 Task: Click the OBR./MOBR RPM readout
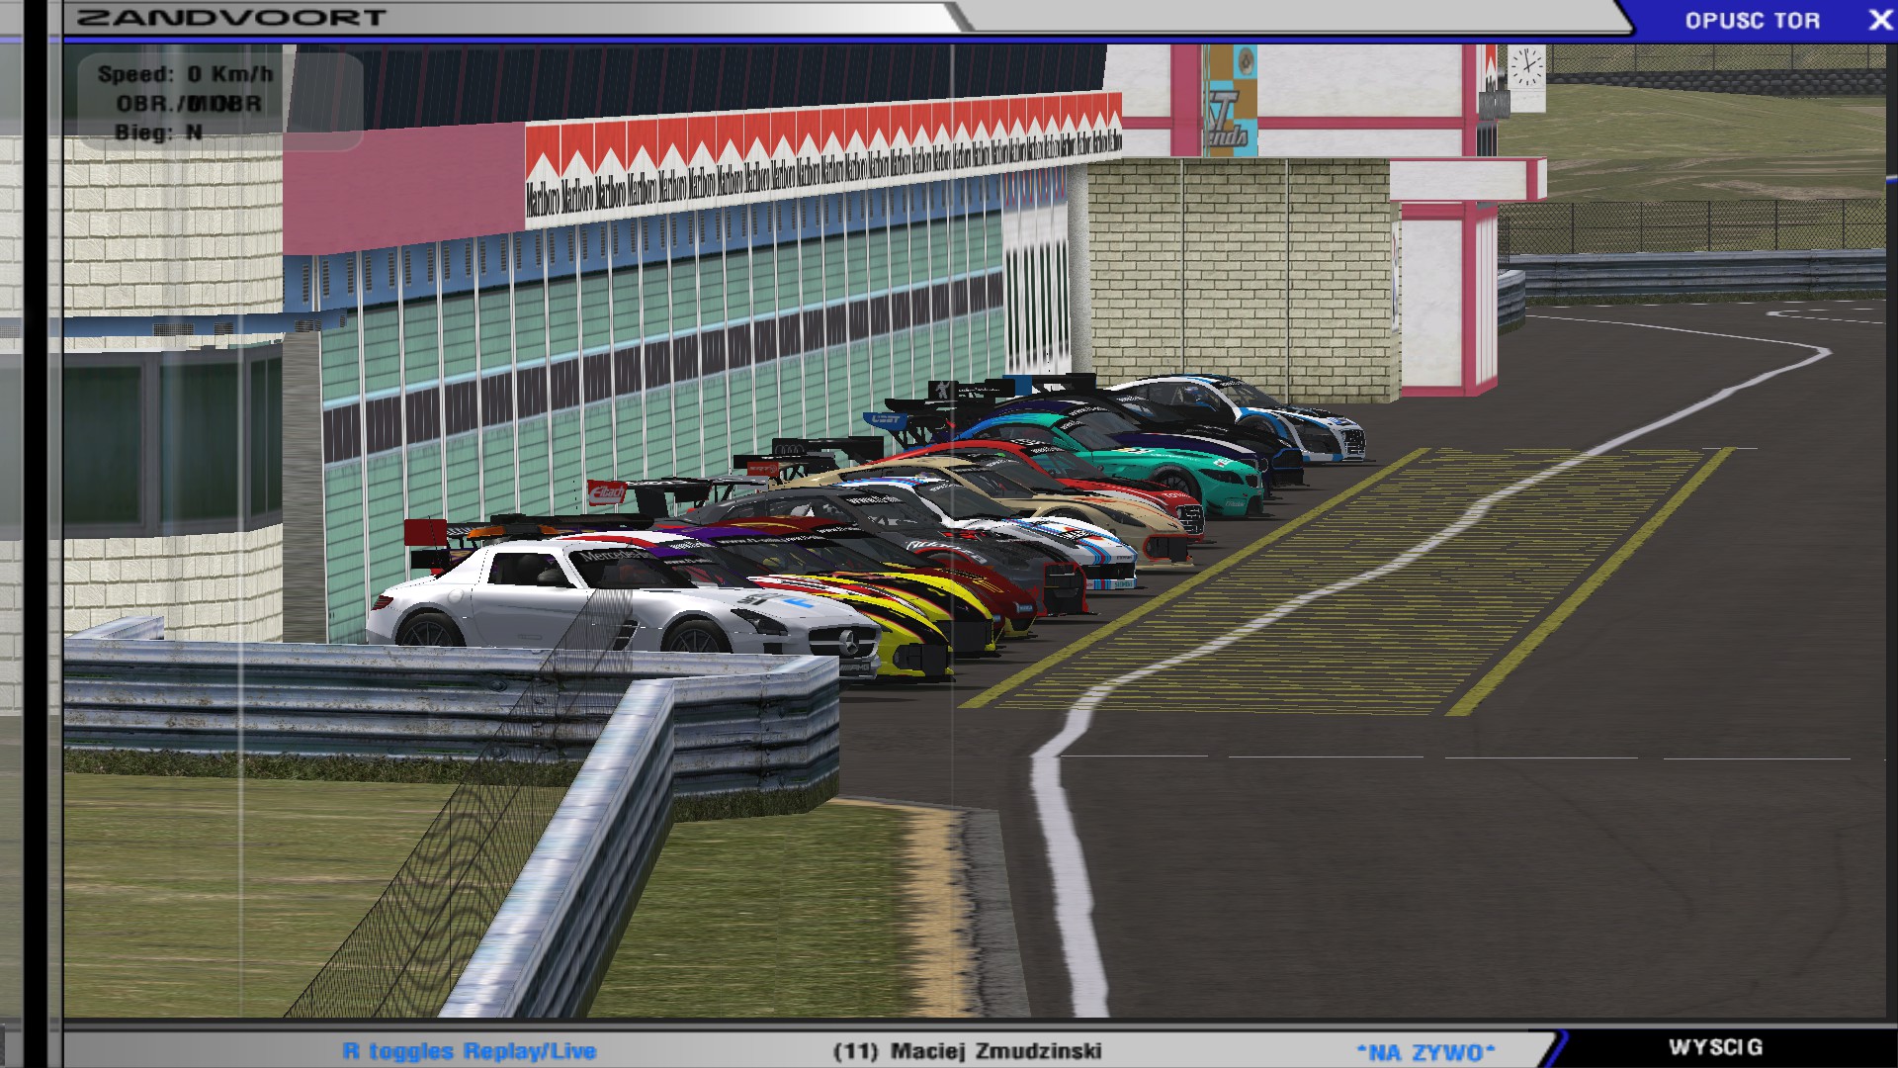tap(189, 104)
